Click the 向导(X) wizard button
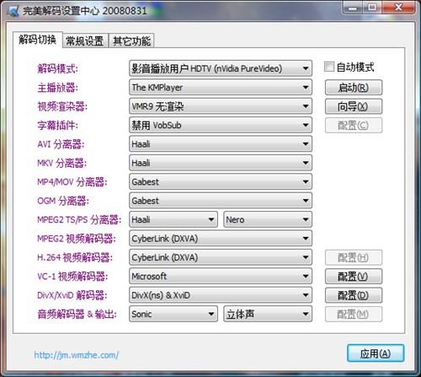Image resolution: width=421 pixels, height=377 pixels. point(354,106)
